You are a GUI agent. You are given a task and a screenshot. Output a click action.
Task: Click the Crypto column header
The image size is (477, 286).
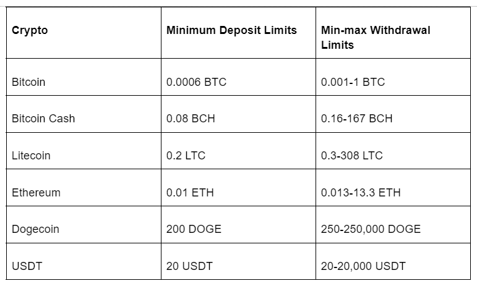click(30, 30)
